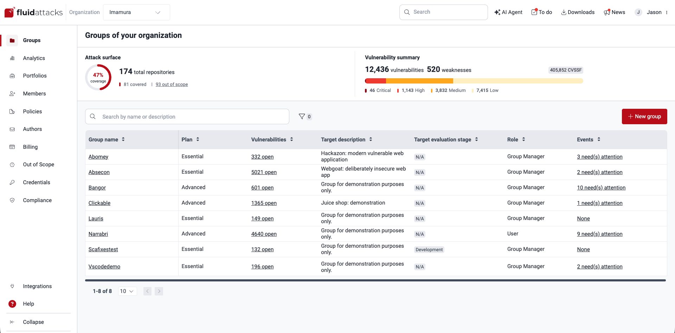The image size is (675, 333).
Task: Toggle sorting on the Vulnerabilities column
Action: coord(292,139)
